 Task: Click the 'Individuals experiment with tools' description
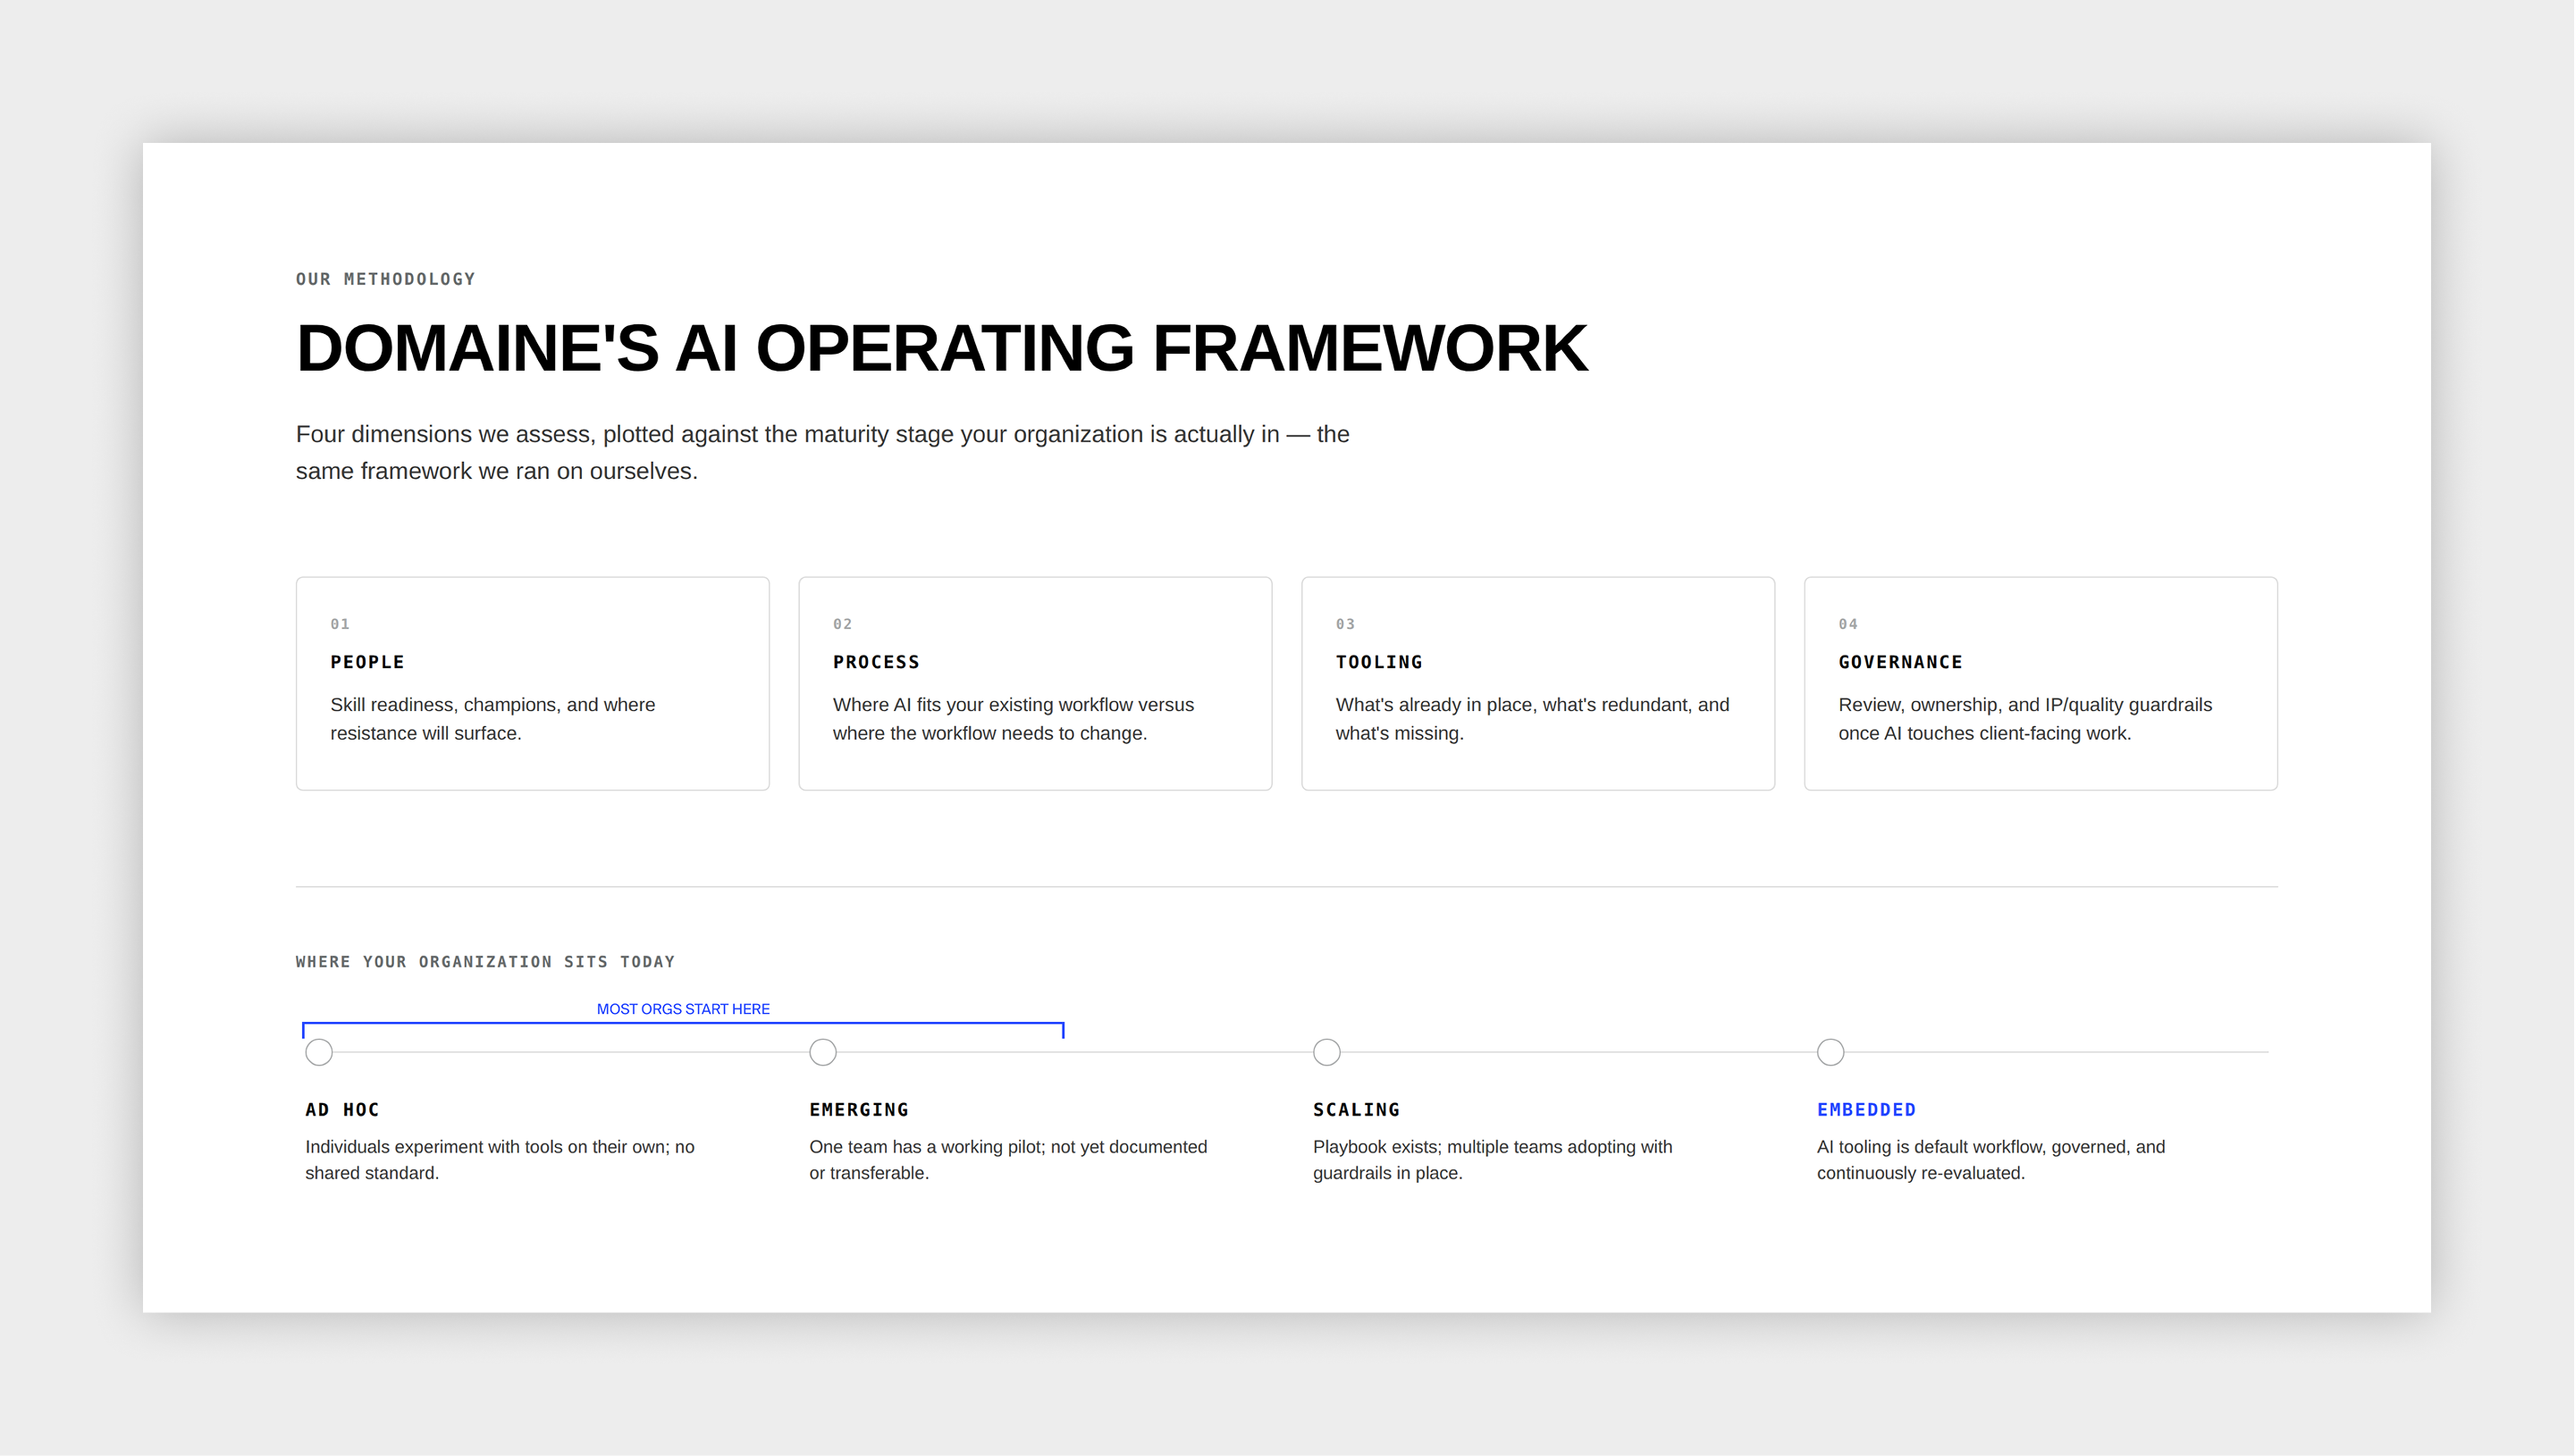(501, 1160)
